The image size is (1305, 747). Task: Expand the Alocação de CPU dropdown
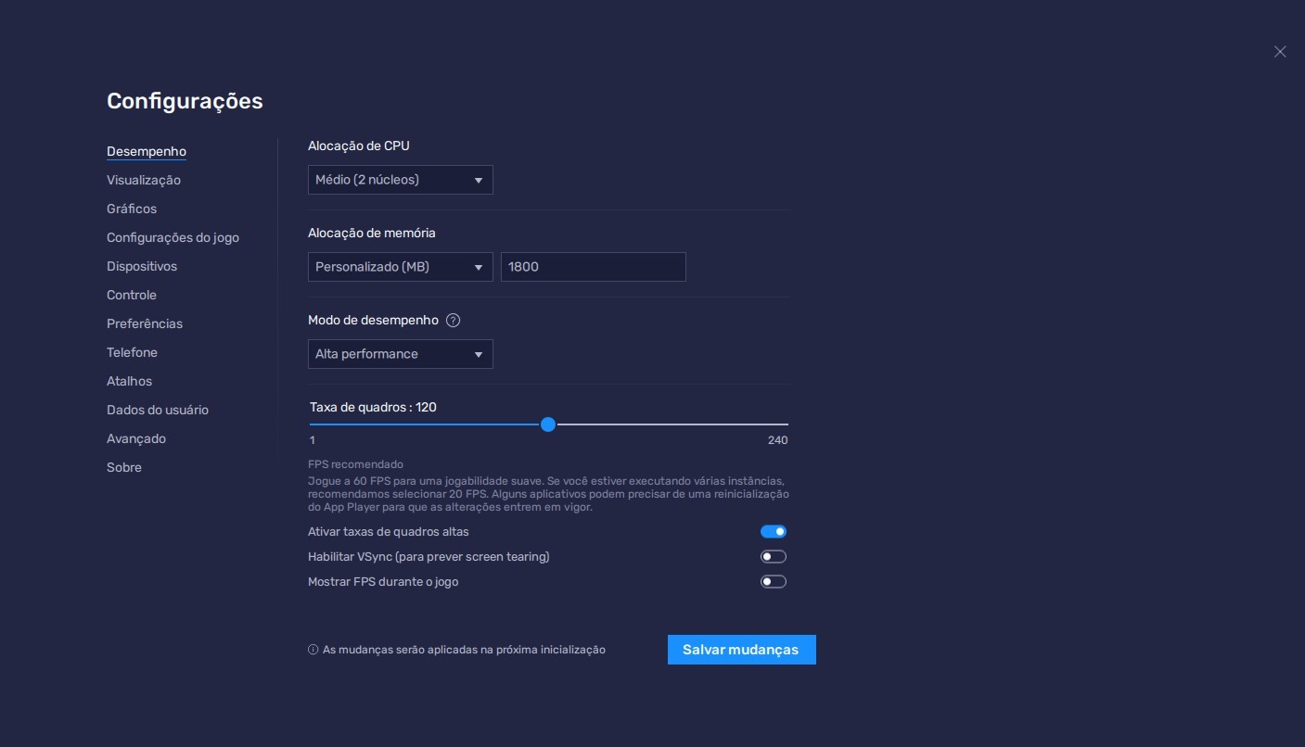(401, 180)
